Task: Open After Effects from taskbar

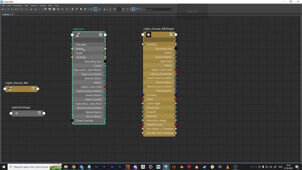Action: (112, 167)
